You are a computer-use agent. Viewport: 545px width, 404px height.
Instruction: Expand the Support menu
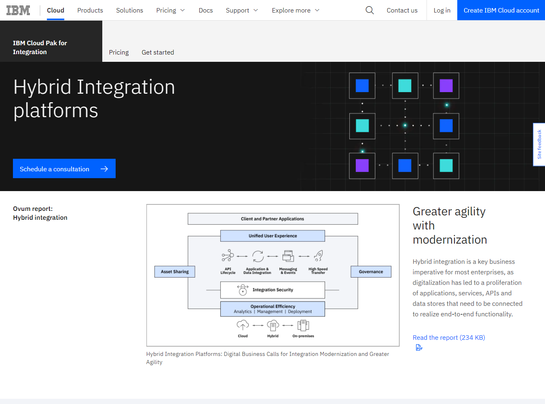(x=241, y=10)
